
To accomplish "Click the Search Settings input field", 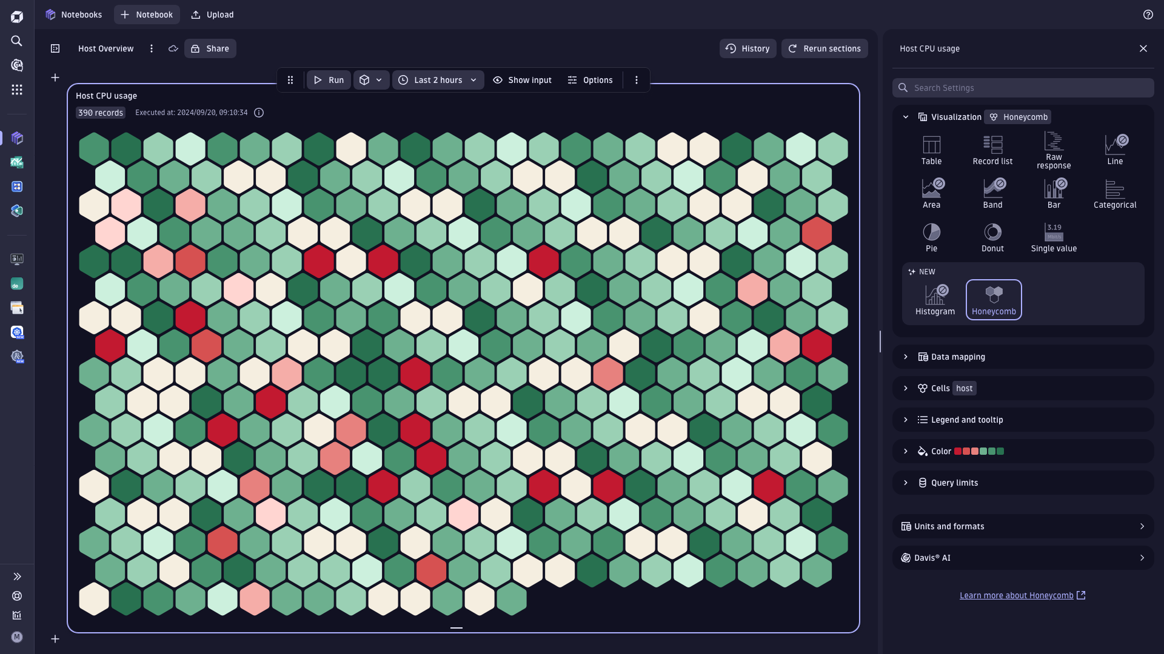I will [1023, 87].
